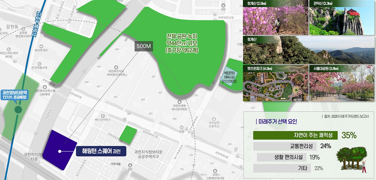This screenshot has height=180, width=376.
Task: Click the CU store icon below 가루개뜰
Action: [x=130, y=165]
